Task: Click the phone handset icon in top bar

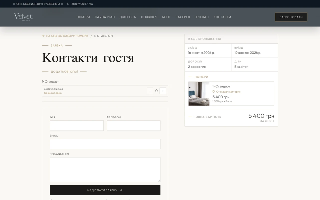Action: click(68, 4)
